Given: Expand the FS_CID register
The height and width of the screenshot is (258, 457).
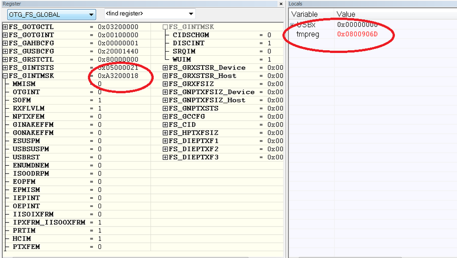Looking at the screenshot, I should (165, 125).
